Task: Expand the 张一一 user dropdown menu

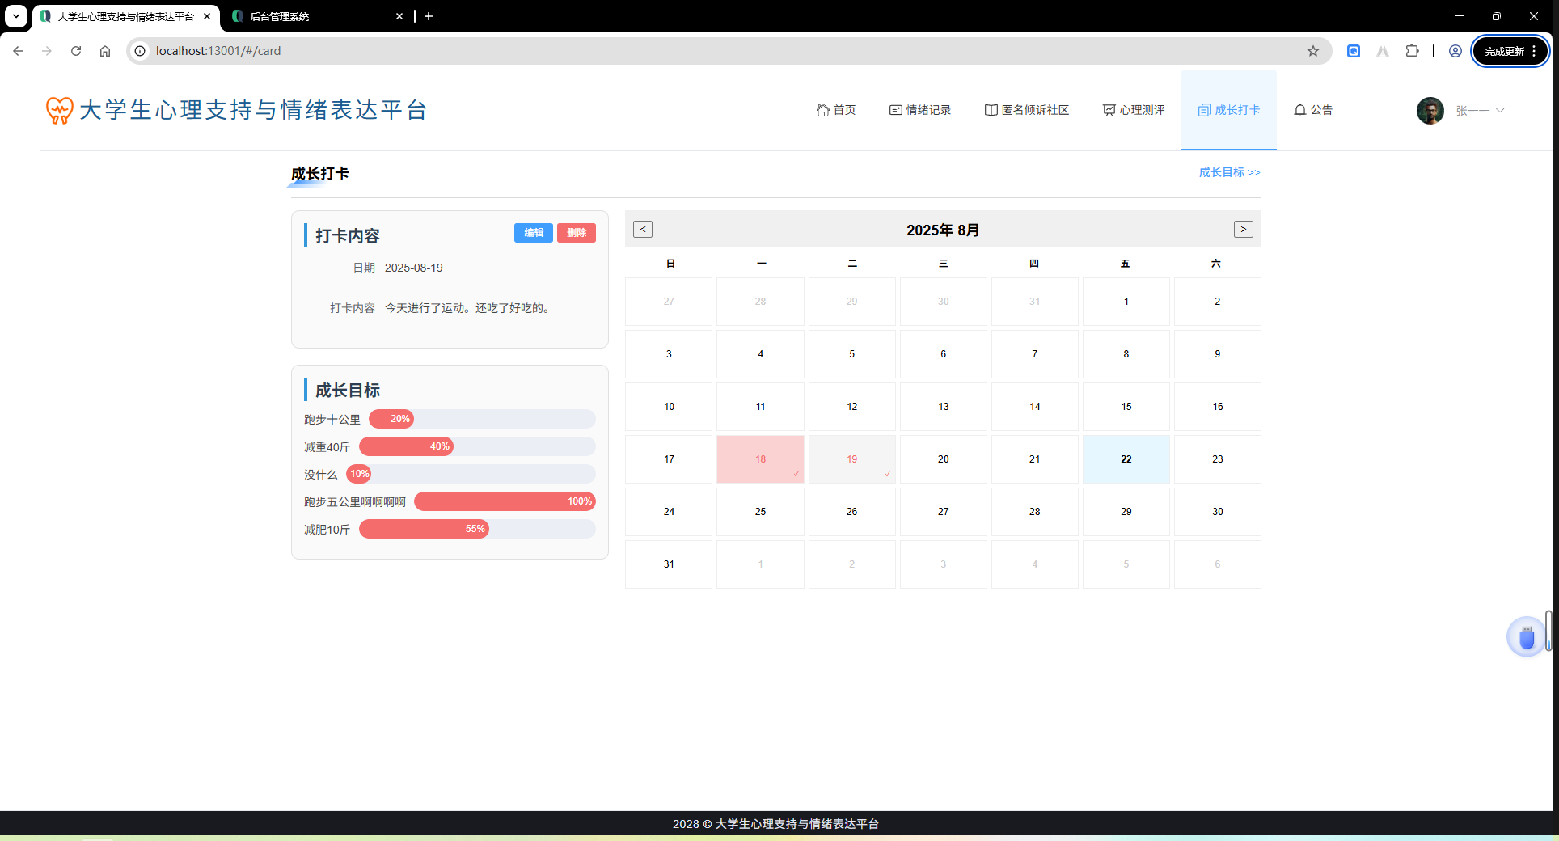Action: [1481, 110]
